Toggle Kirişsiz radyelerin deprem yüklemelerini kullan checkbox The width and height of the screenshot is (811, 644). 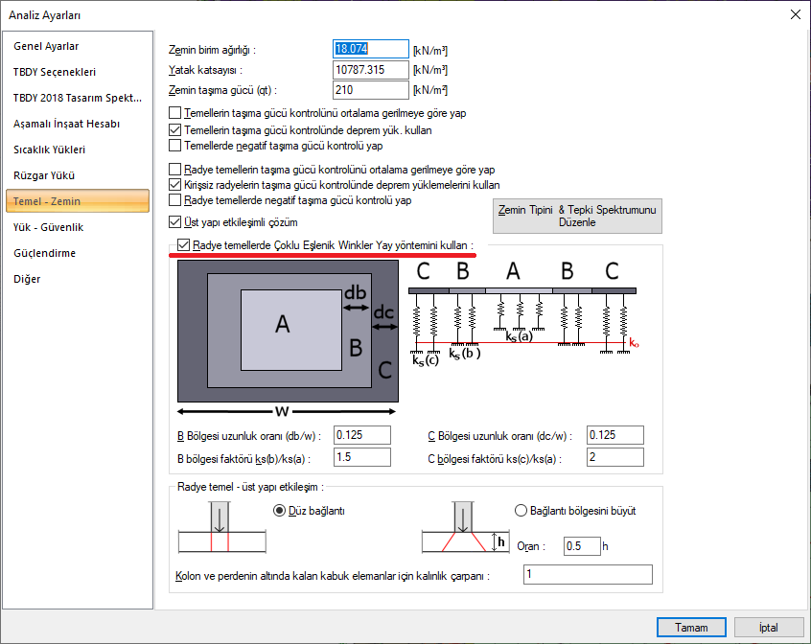coord(175,185)
